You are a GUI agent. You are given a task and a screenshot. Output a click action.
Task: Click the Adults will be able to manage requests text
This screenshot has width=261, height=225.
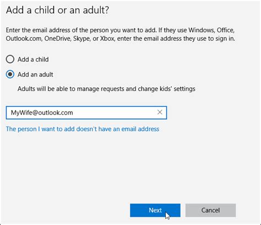[x=106, y=89]
